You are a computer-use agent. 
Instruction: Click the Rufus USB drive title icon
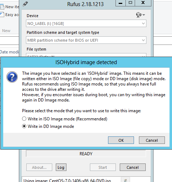(25, 4)
